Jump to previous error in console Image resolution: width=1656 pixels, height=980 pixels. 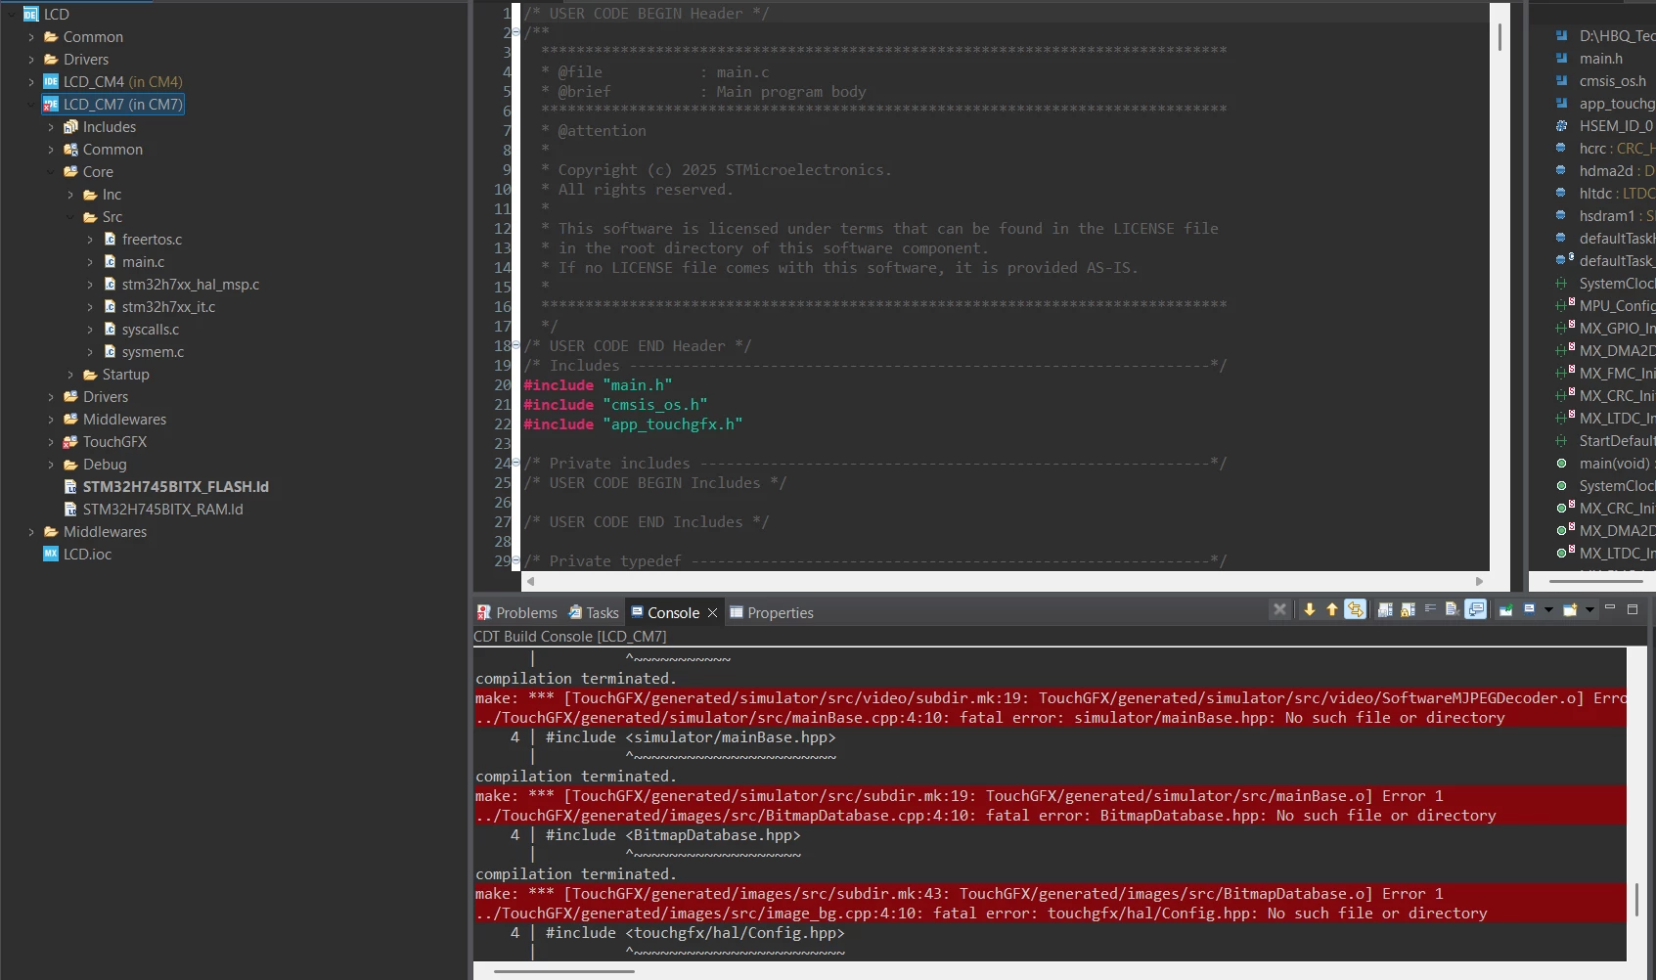coord(1332,609)
